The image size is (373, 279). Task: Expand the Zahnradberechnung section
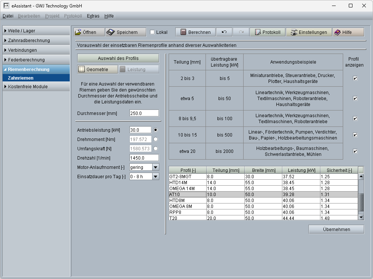point(29,41)
